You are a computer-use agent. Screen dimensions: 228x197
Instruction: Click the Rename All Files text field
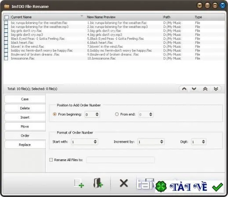coord(120,160)
